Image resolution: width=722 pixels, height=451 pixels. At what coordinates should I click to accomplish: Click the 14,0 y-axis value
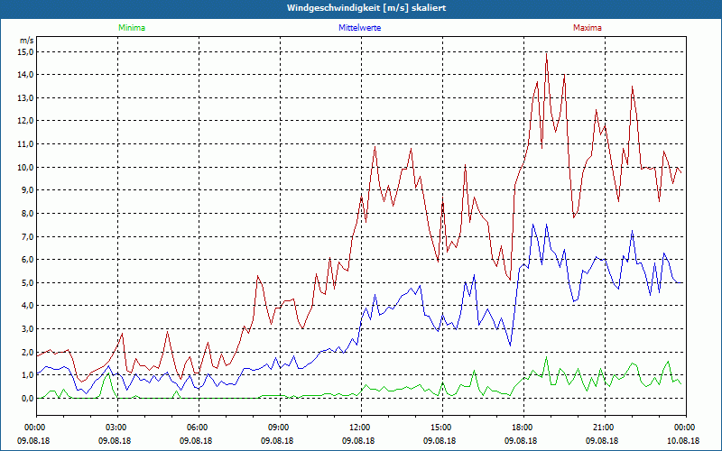coord(25,75)
